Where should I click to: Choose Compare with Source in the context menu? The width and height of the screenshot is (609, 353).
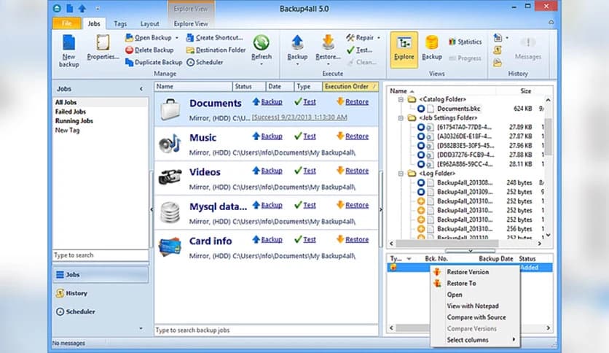click(476, 317)
